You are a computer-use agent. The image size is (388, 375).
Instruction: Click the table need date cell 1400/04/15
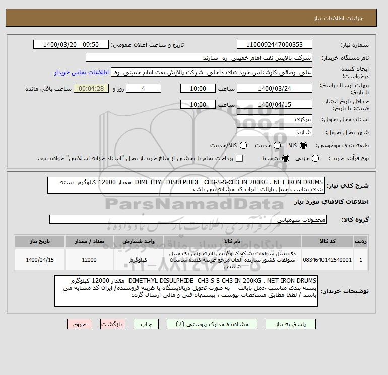coord(40,260)
